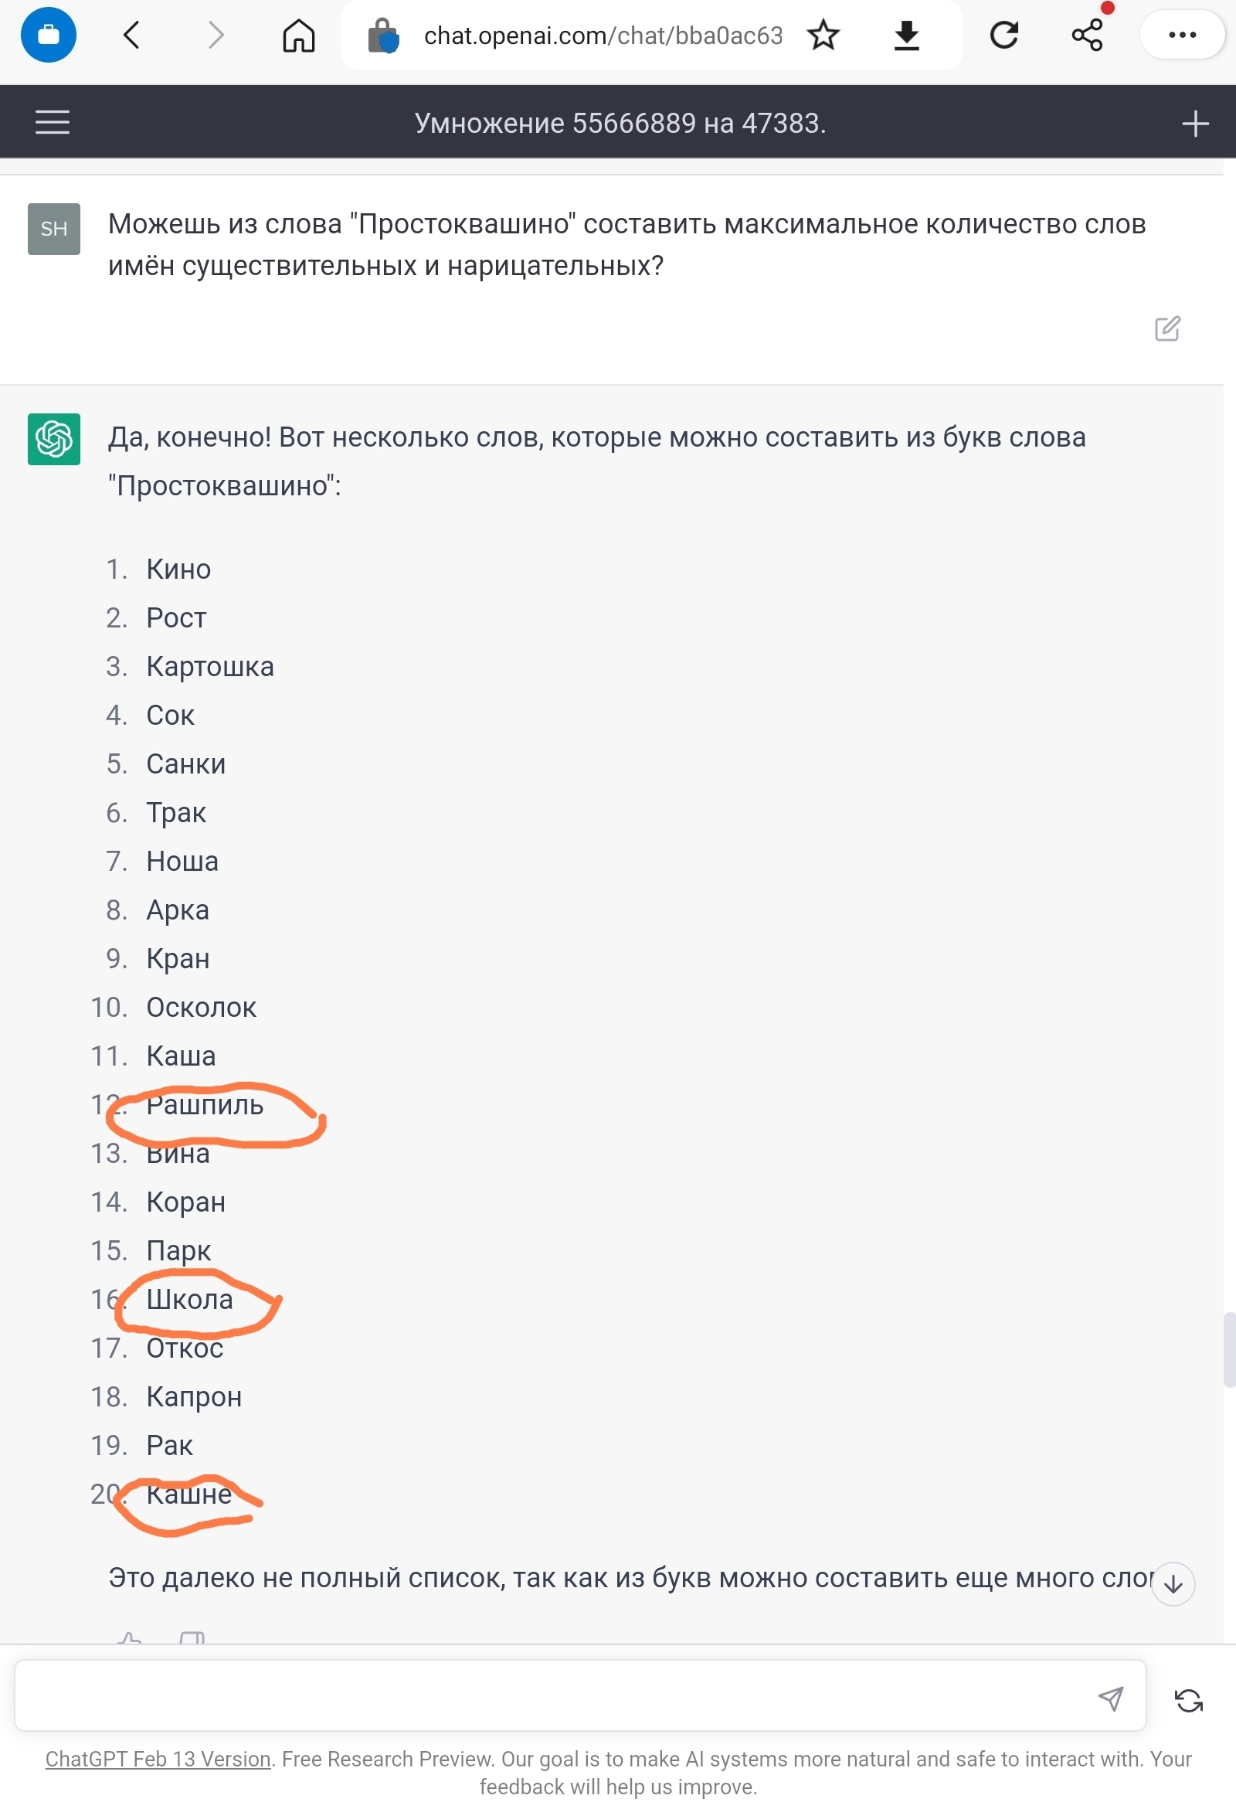Bookmark page with the star icon

coord(823,36)
